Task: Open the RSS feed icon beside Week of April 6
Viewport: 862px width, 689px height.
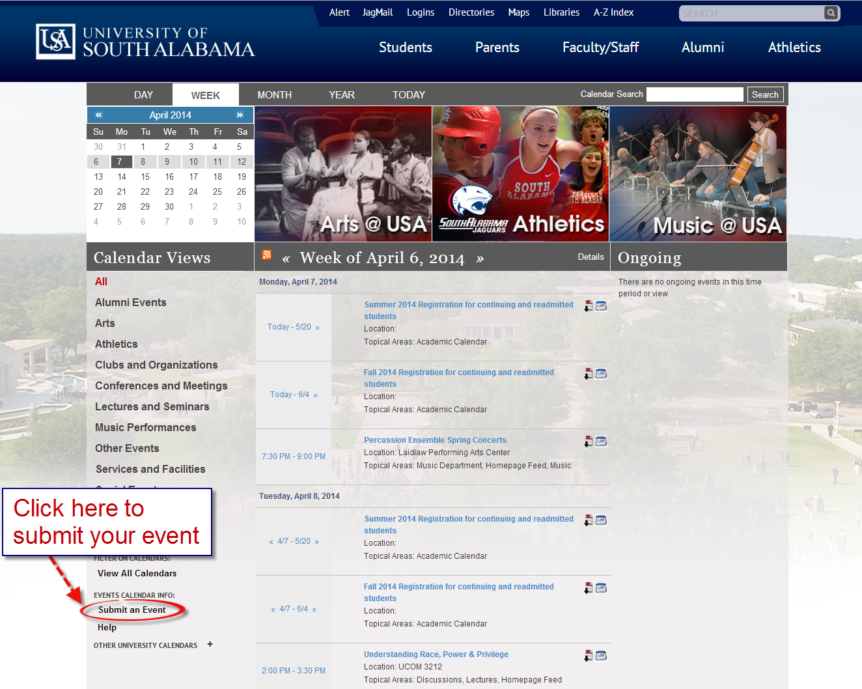Action: pos(266,255)
